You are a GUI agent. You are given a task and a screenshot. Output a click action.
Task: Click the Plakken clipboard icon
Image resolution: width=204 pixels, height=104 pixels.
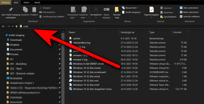tap(34, 10)
